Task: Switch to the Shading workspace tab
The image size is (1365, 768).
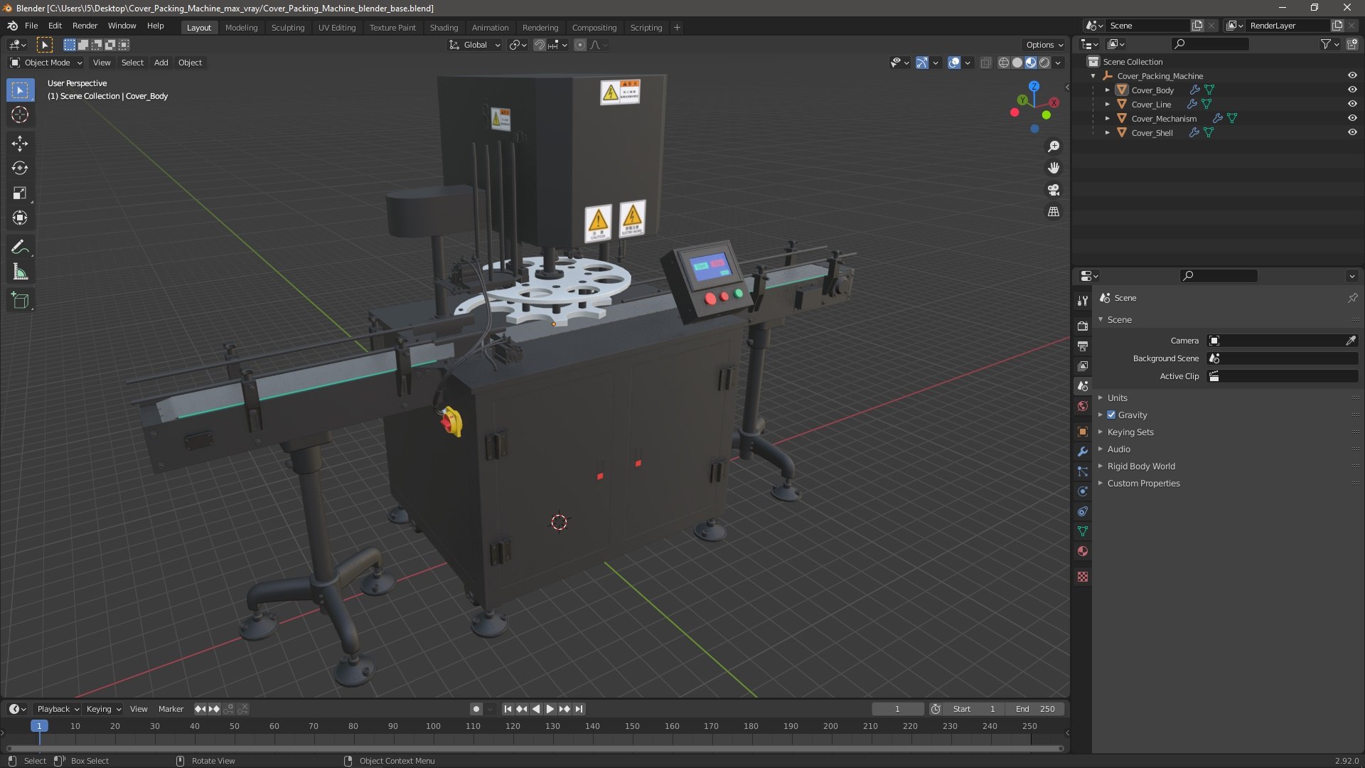Action: 444,28
